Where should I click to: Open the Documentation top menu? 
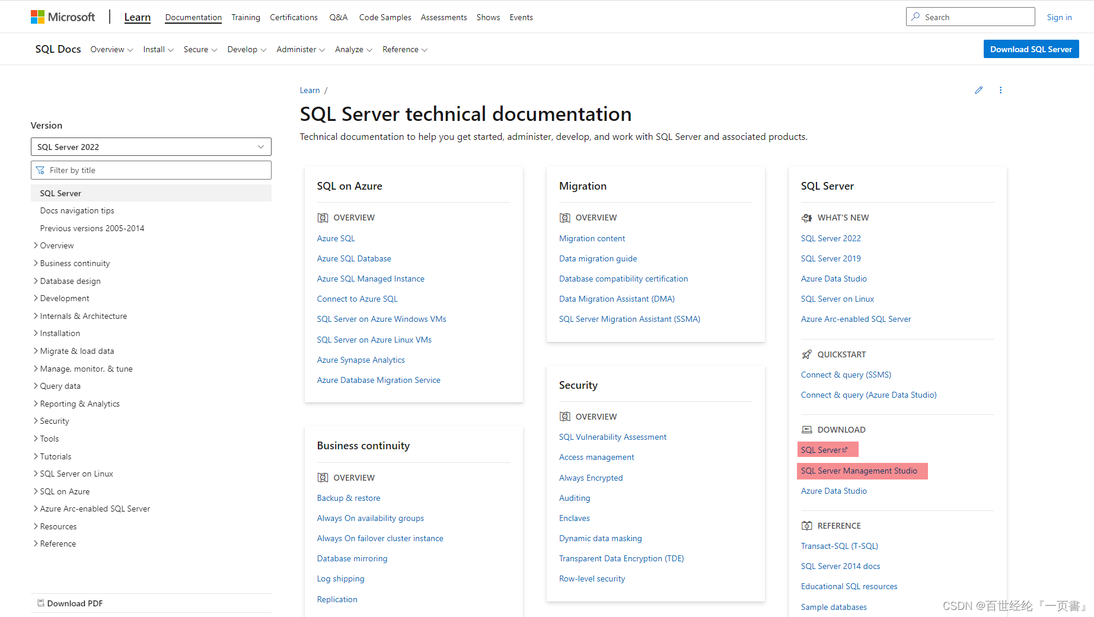pos(193,17)
